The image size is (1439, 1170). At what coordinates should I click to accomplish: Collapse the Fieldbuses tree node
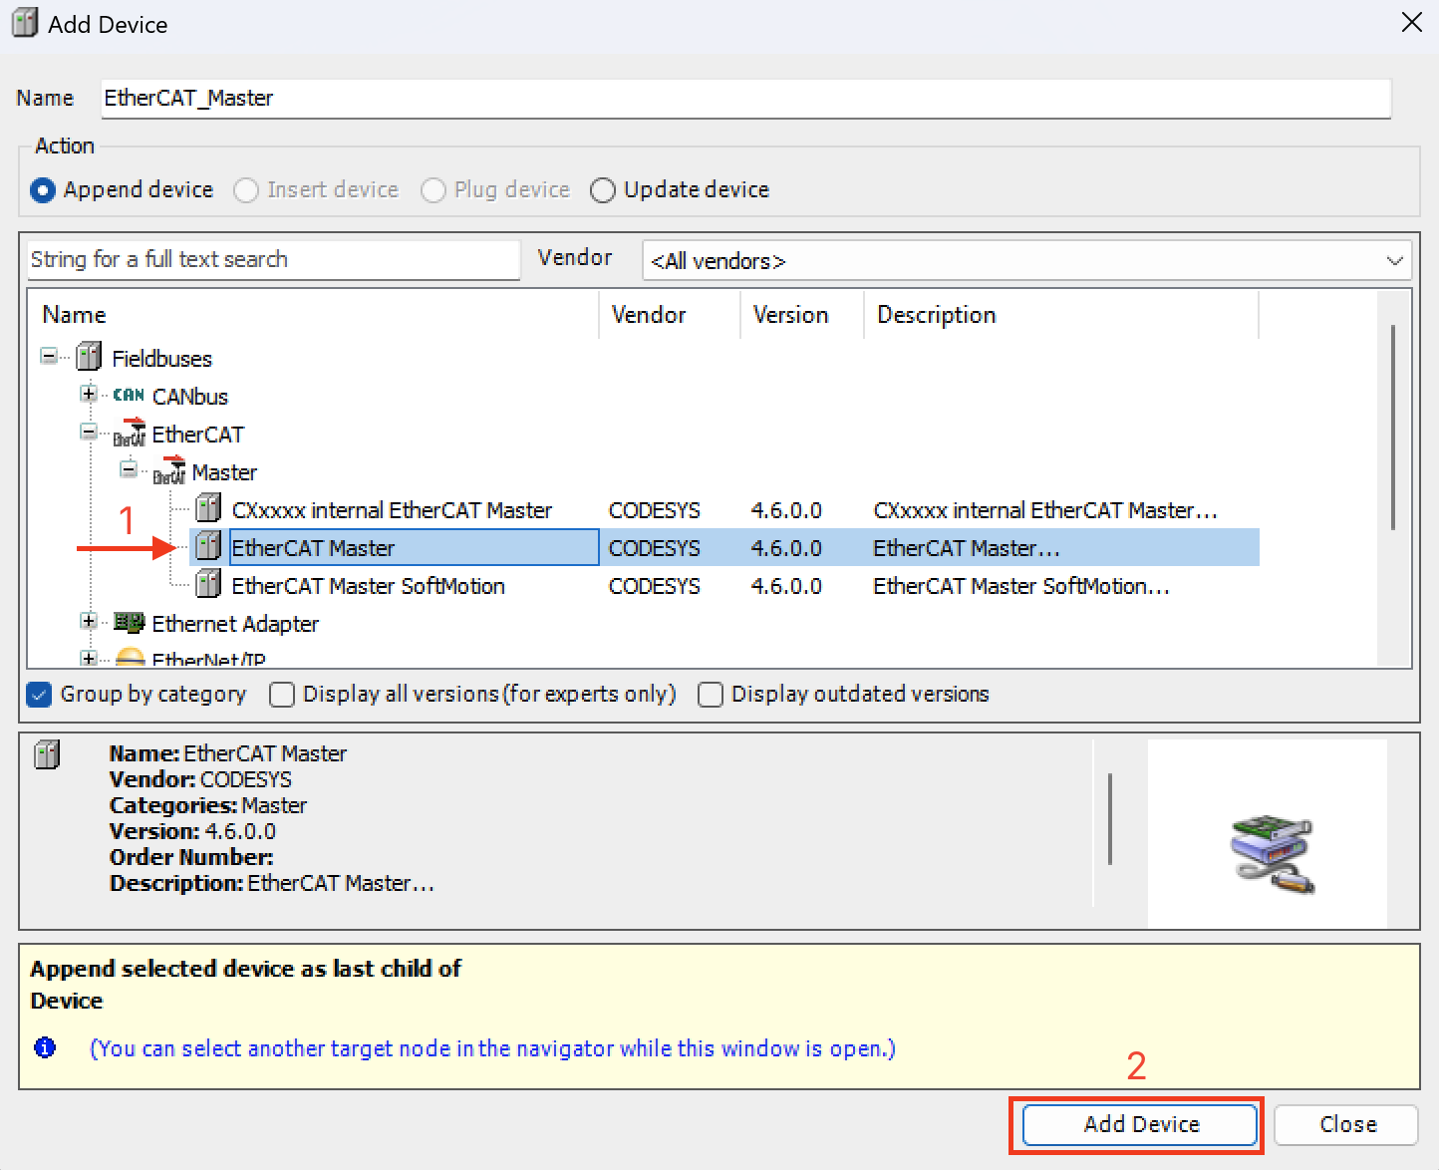coord(49,356)
